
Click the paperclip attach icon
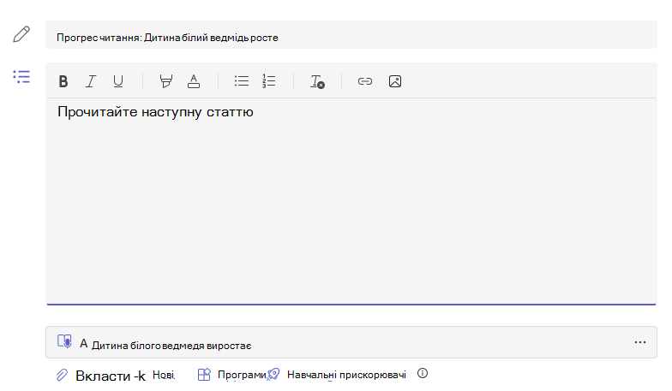[62, 375]
